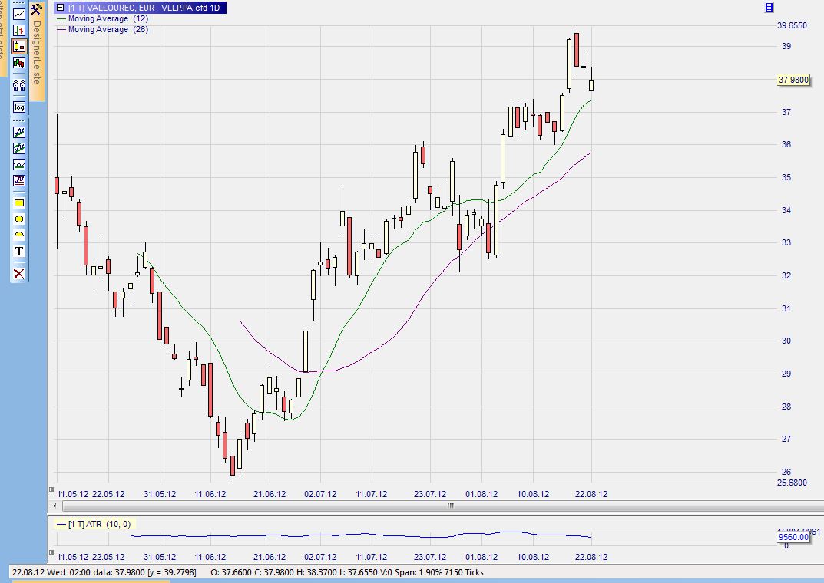Select the colored candle volume chart icon
The image size is (824, 583).
(x=19, y=62)
